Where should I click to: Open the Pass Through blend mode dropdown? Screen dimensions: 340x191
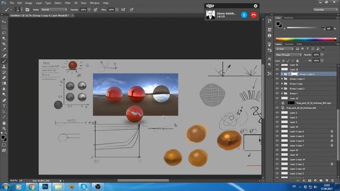pyautogui.click(x=288, y=55)
